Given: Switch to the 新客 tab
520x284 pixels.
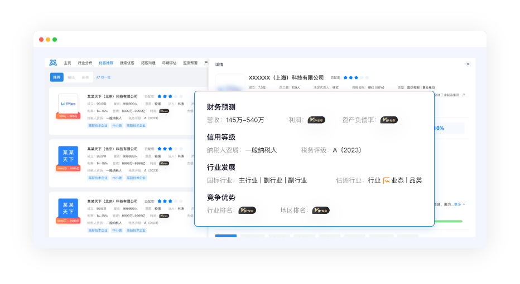Looking at the screenshot, I should (x=85, y=77).
